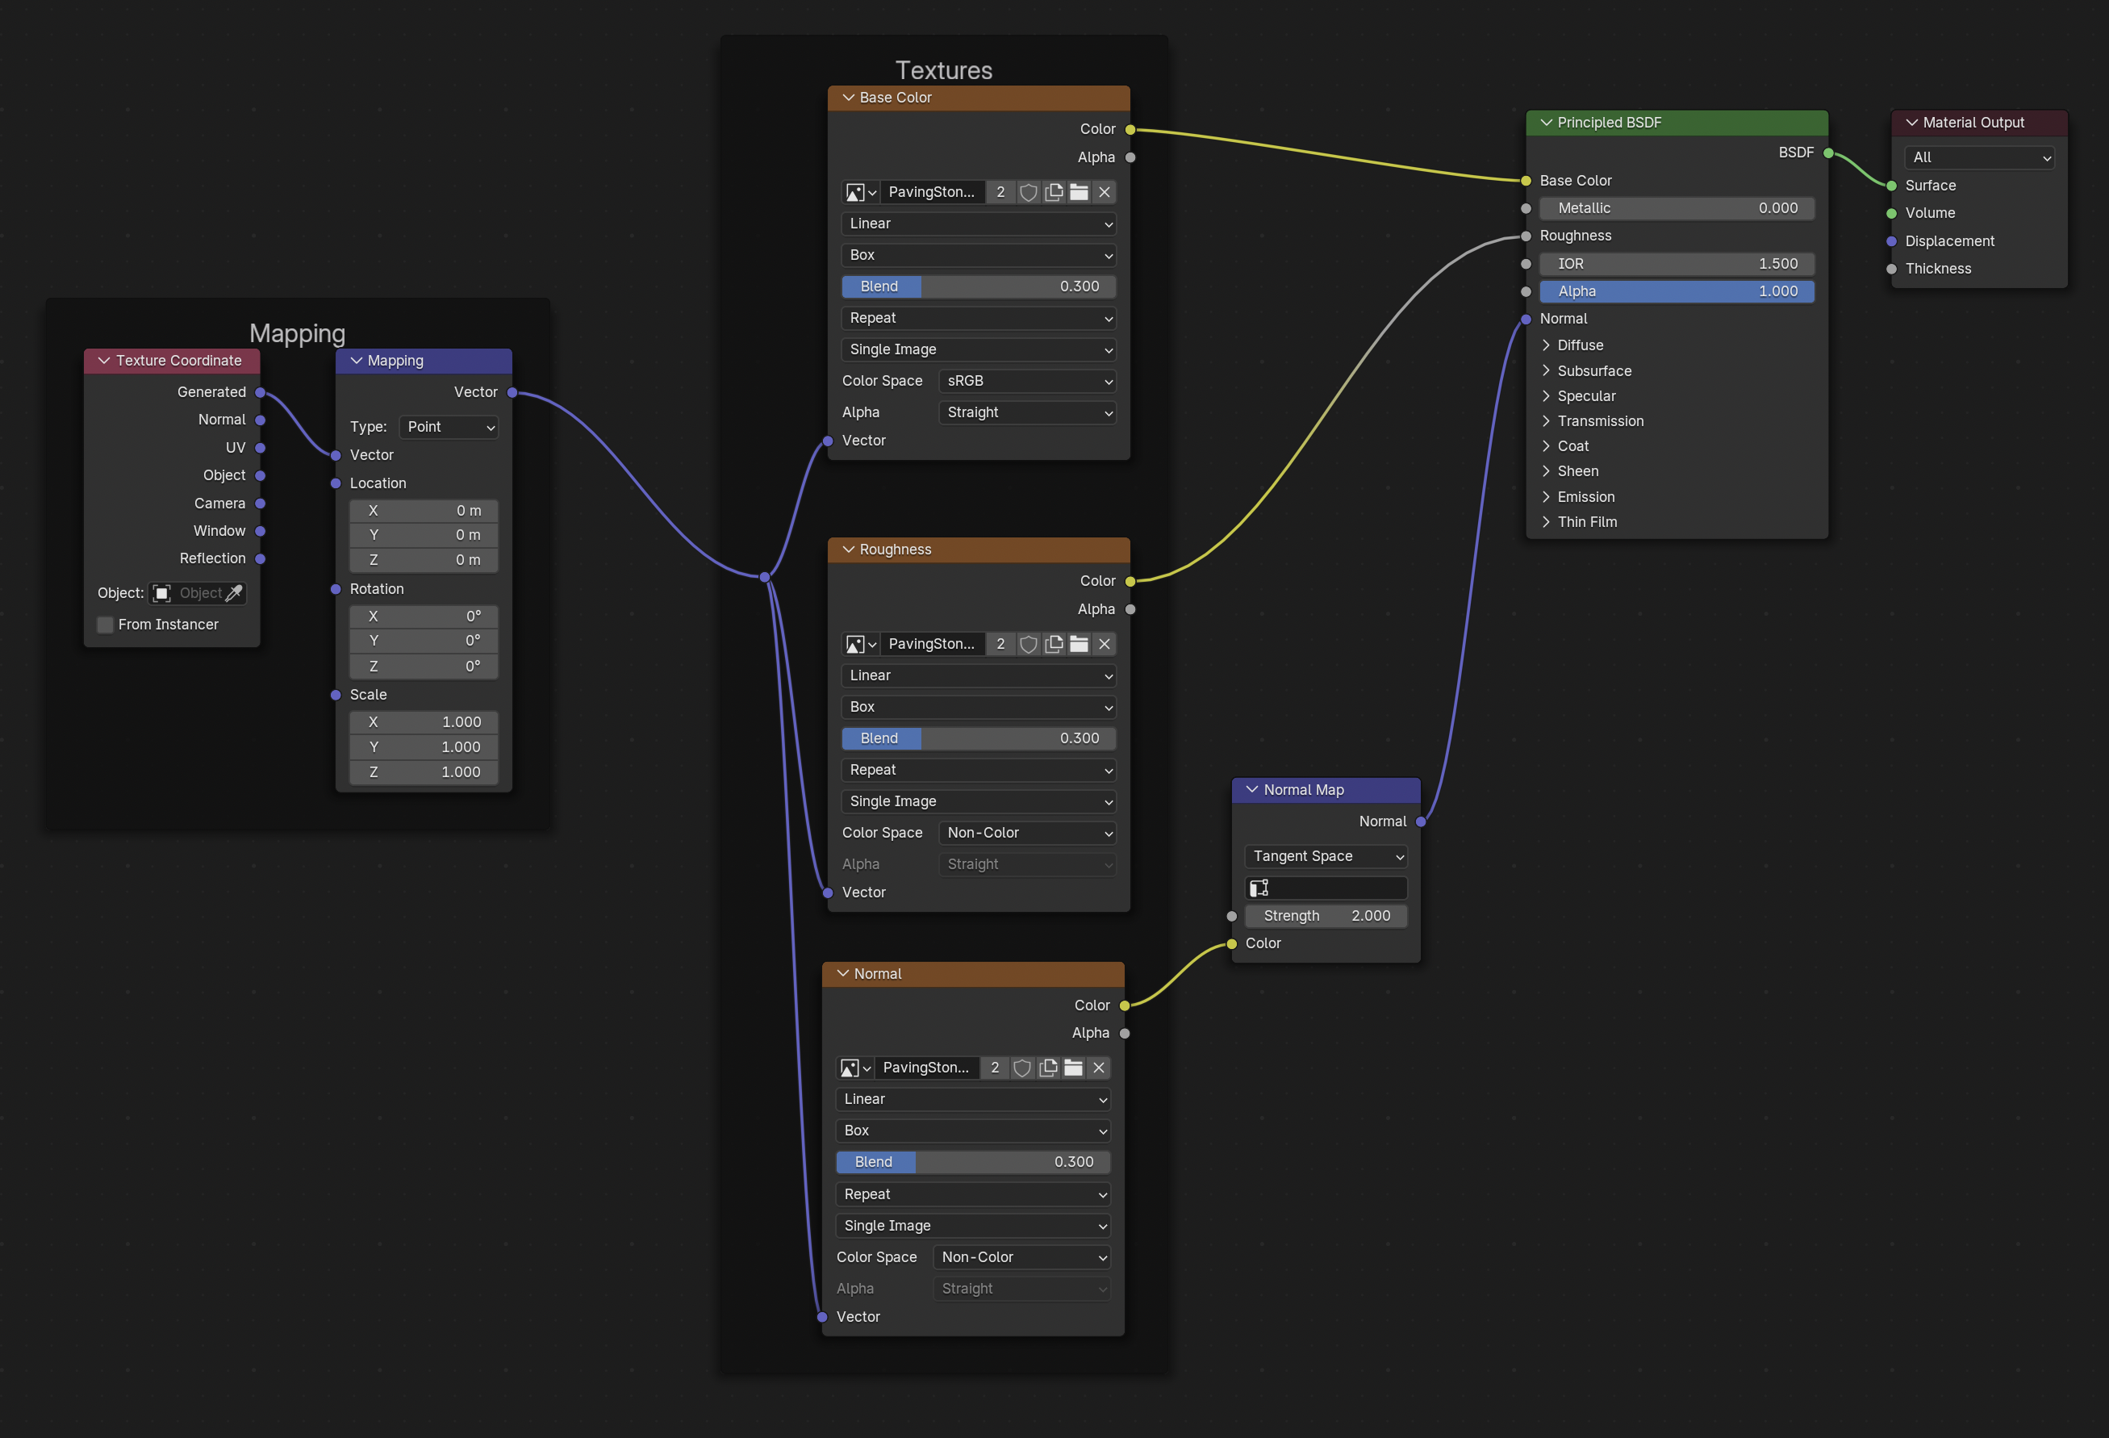Click the fake user shield icon in the Base Color node
Image resolution: width=2109 pixels, height=1438 pixels.
tap(1027, 192)
